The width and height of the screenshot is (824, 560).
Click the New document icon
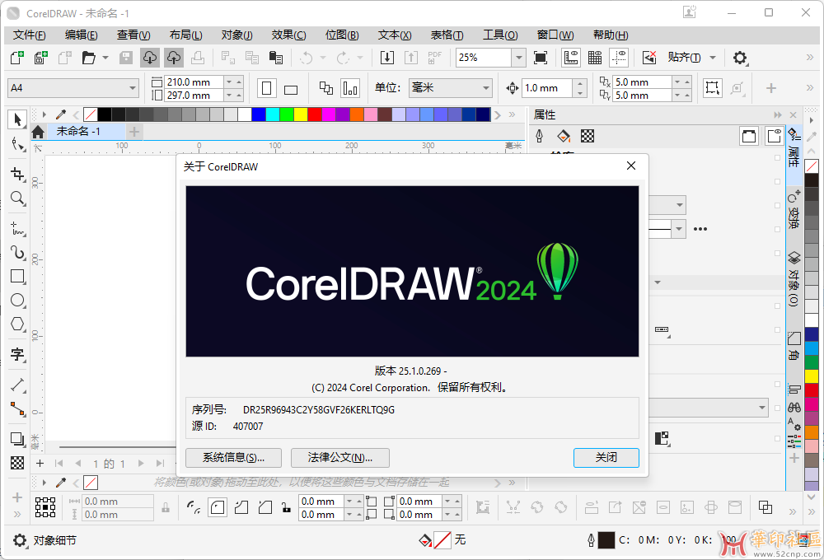pos(17,58)
